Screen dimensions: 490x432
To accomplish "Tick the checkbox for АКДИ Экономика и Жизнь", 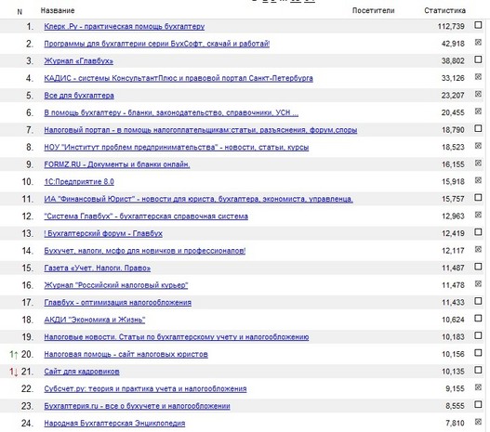I will tap(478, 318).
